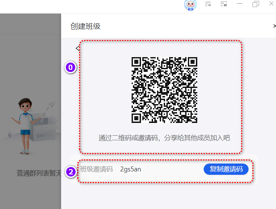This screenshot has width=276, height=209.
Task: Close the application window
Action: (271, 4)
